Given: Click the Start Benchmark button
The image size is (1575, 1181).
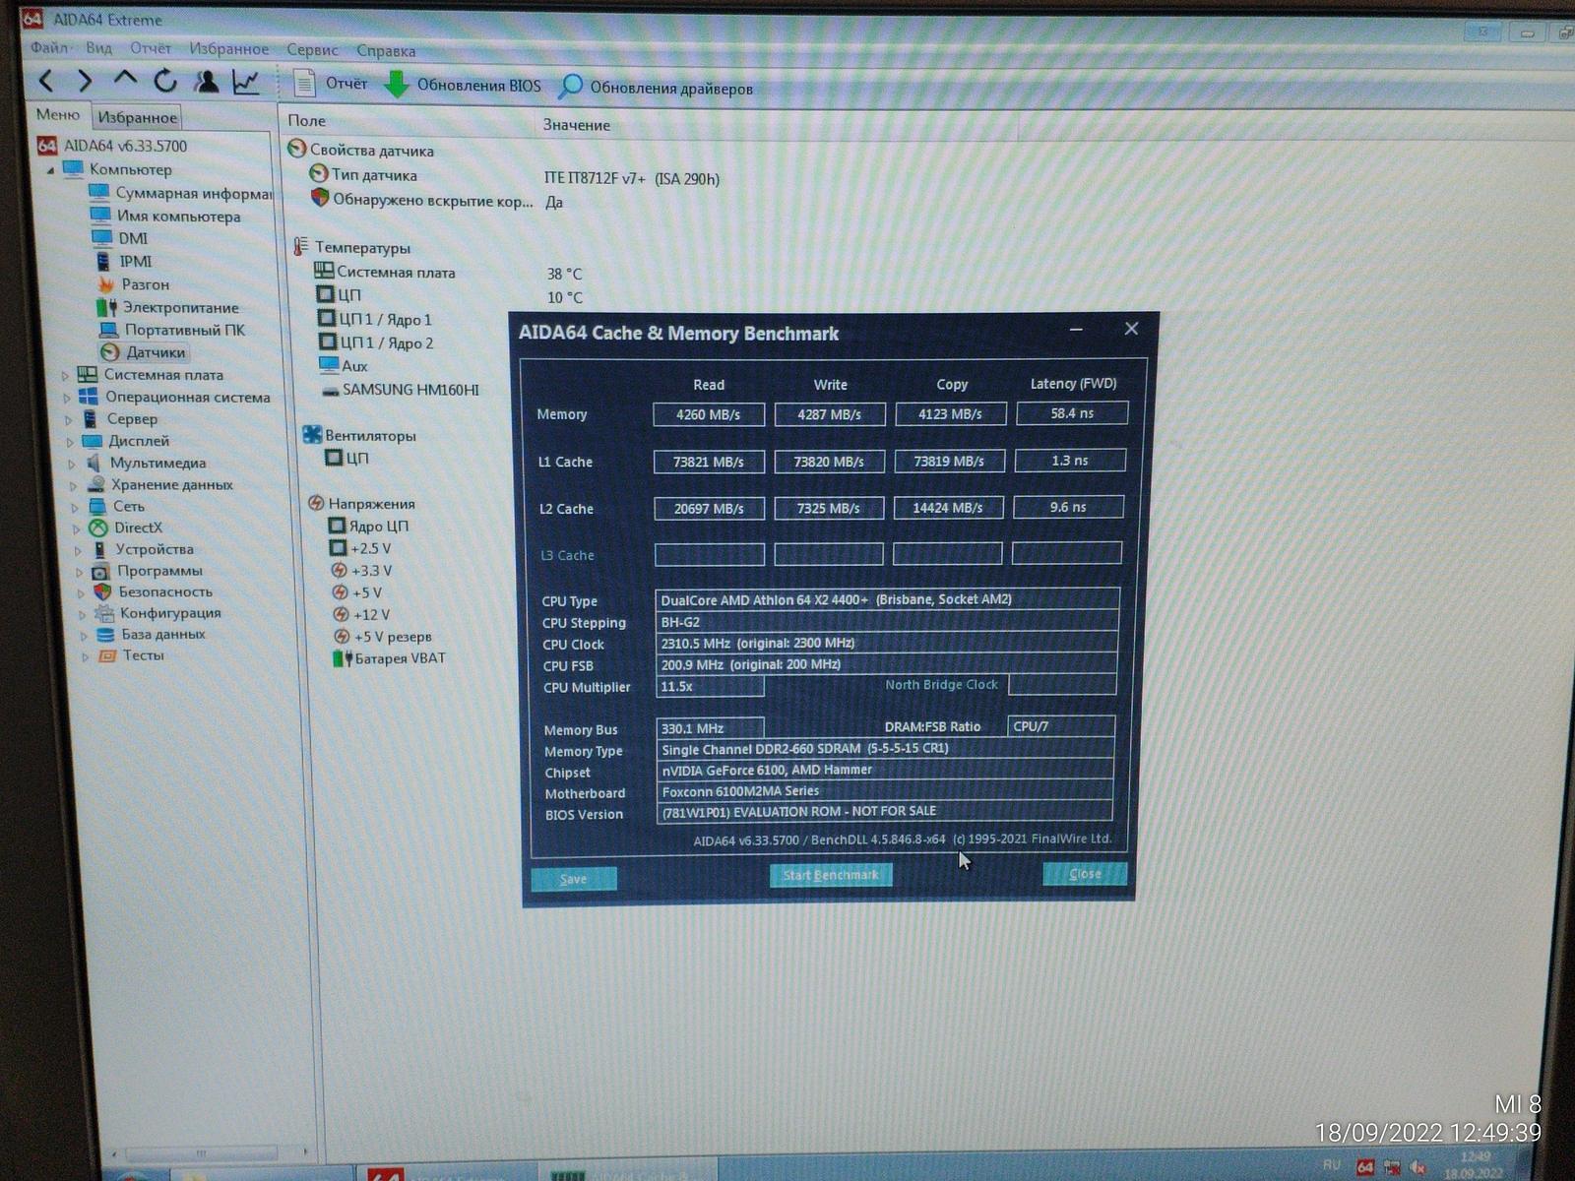Looking at the screenshot, I should tap(831, 875).
